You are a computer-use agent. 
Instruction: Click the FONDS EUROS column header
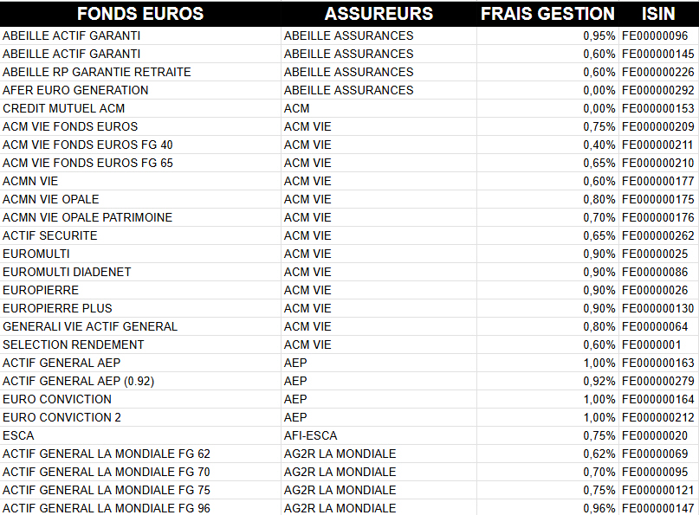click(139, 14)
